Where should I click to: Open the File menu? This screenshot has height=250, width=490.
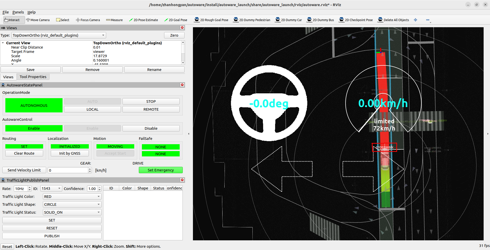[x=6, y=12]
